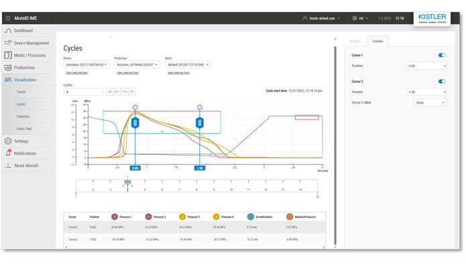The image size is (466, 265).
Task: Click the Kistler logo
Action: (432, 18)
